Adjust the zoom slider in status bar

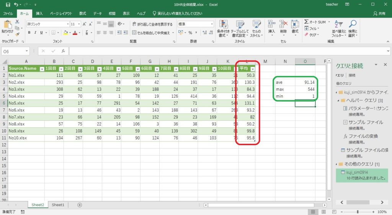358,212
